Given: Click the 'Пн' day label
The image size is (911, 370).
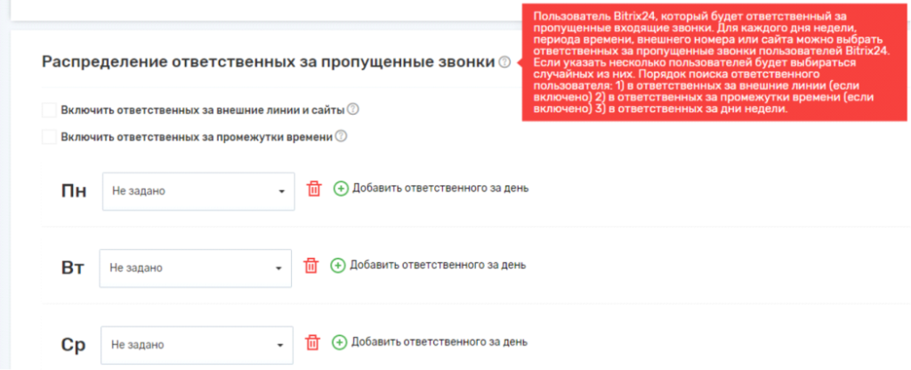Looking at the screenshot, I should click(73, 190).
